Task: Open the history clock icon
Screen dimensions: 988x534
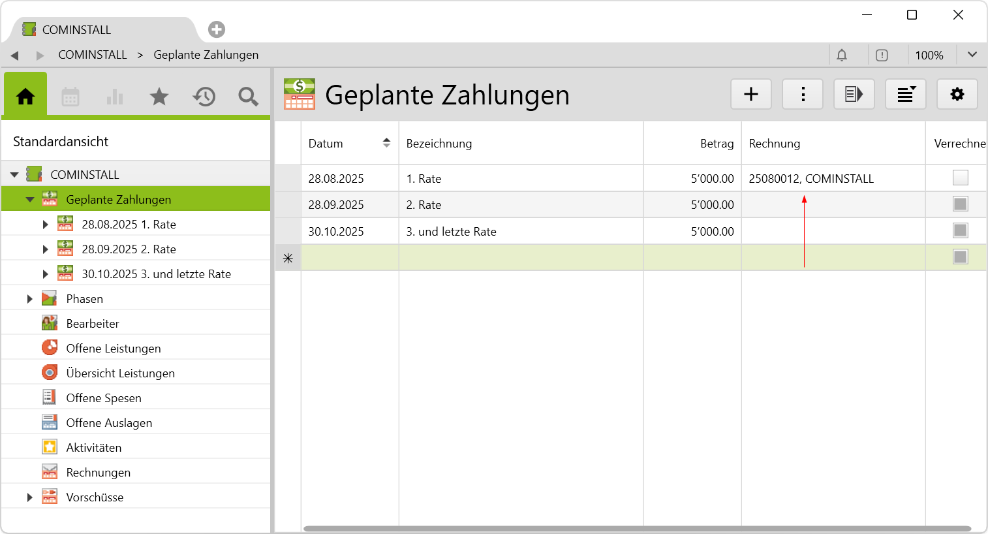Action: [x=204, y=97]
